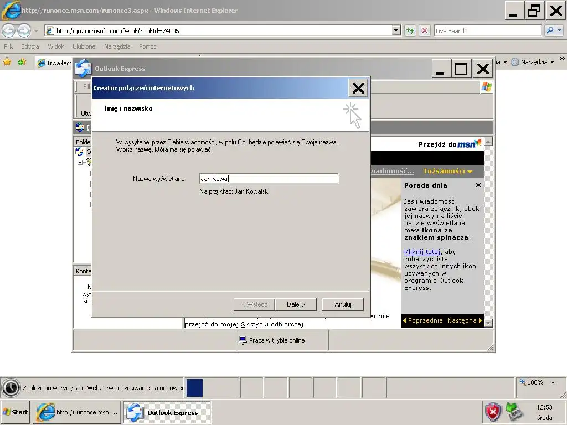Open the Plik menu in Internet Explorer
567x425 pixels.
(x=8, y=46)
